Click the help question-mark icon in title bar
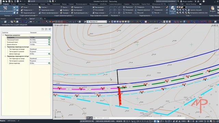 pos(204,1)
